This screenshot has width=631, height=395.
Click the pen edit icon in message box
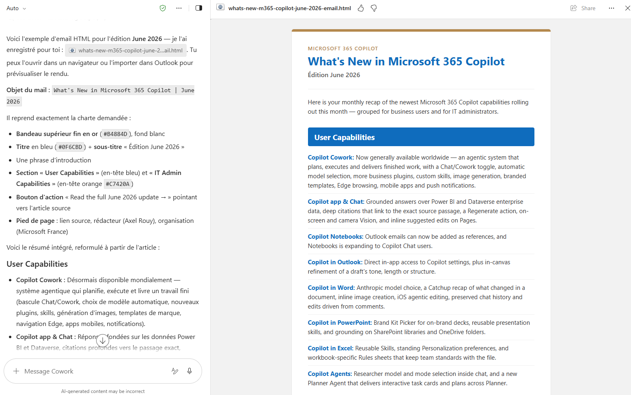[175, 371]
